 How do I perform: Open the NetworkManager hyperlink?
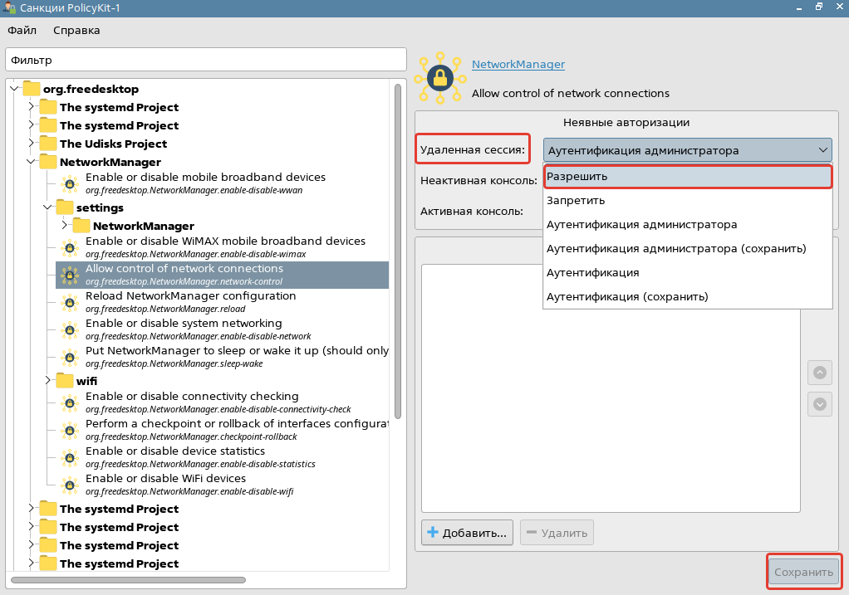click(518, 64)
